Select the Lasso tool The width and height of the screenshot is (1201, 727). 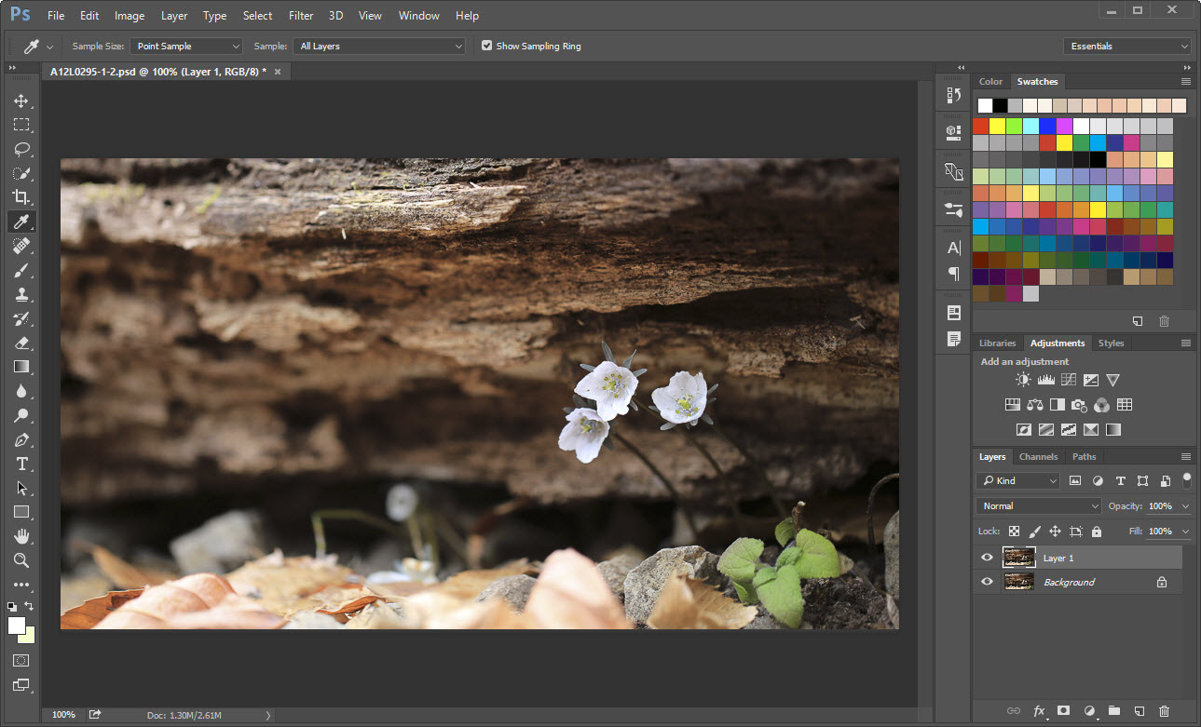pos(20,149)
